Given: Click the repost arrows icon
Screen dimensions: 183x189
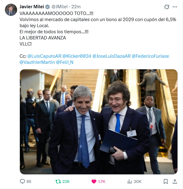Looking at the screenshot, I should pos(58,181).
